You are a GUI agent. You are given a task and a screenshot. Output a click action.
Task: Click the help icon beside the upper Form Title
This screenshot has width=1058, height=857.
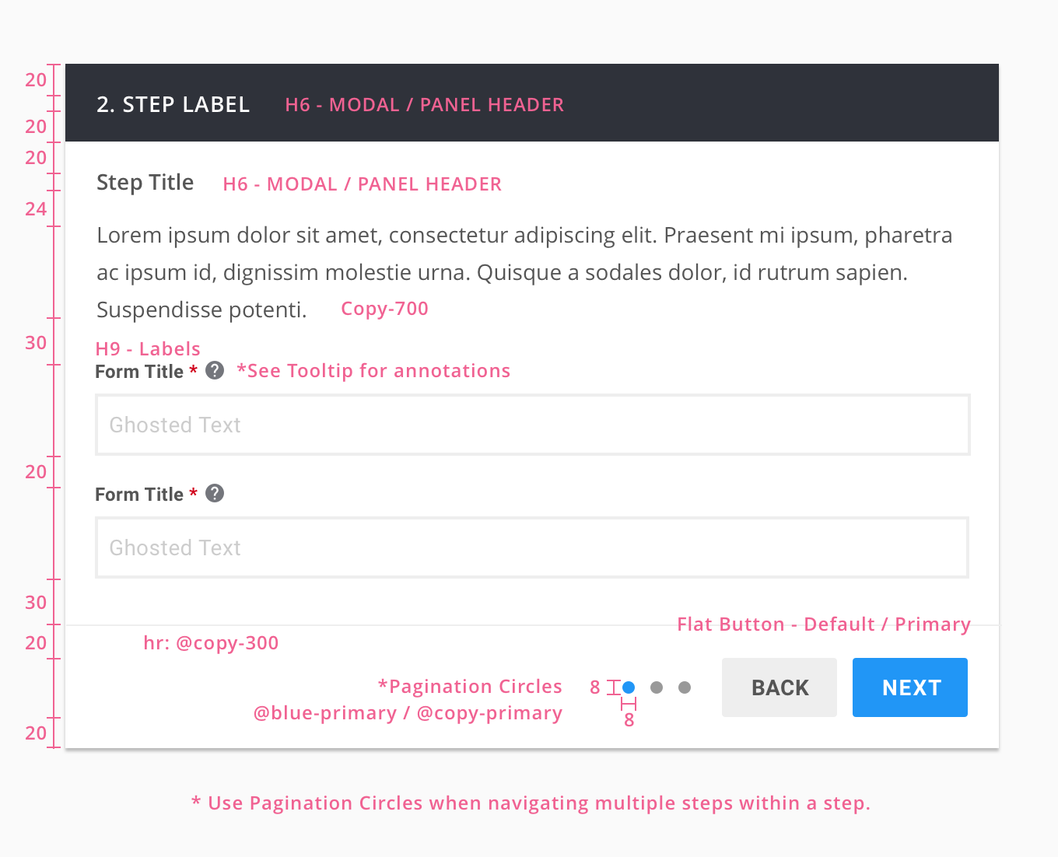pos(215,370)
